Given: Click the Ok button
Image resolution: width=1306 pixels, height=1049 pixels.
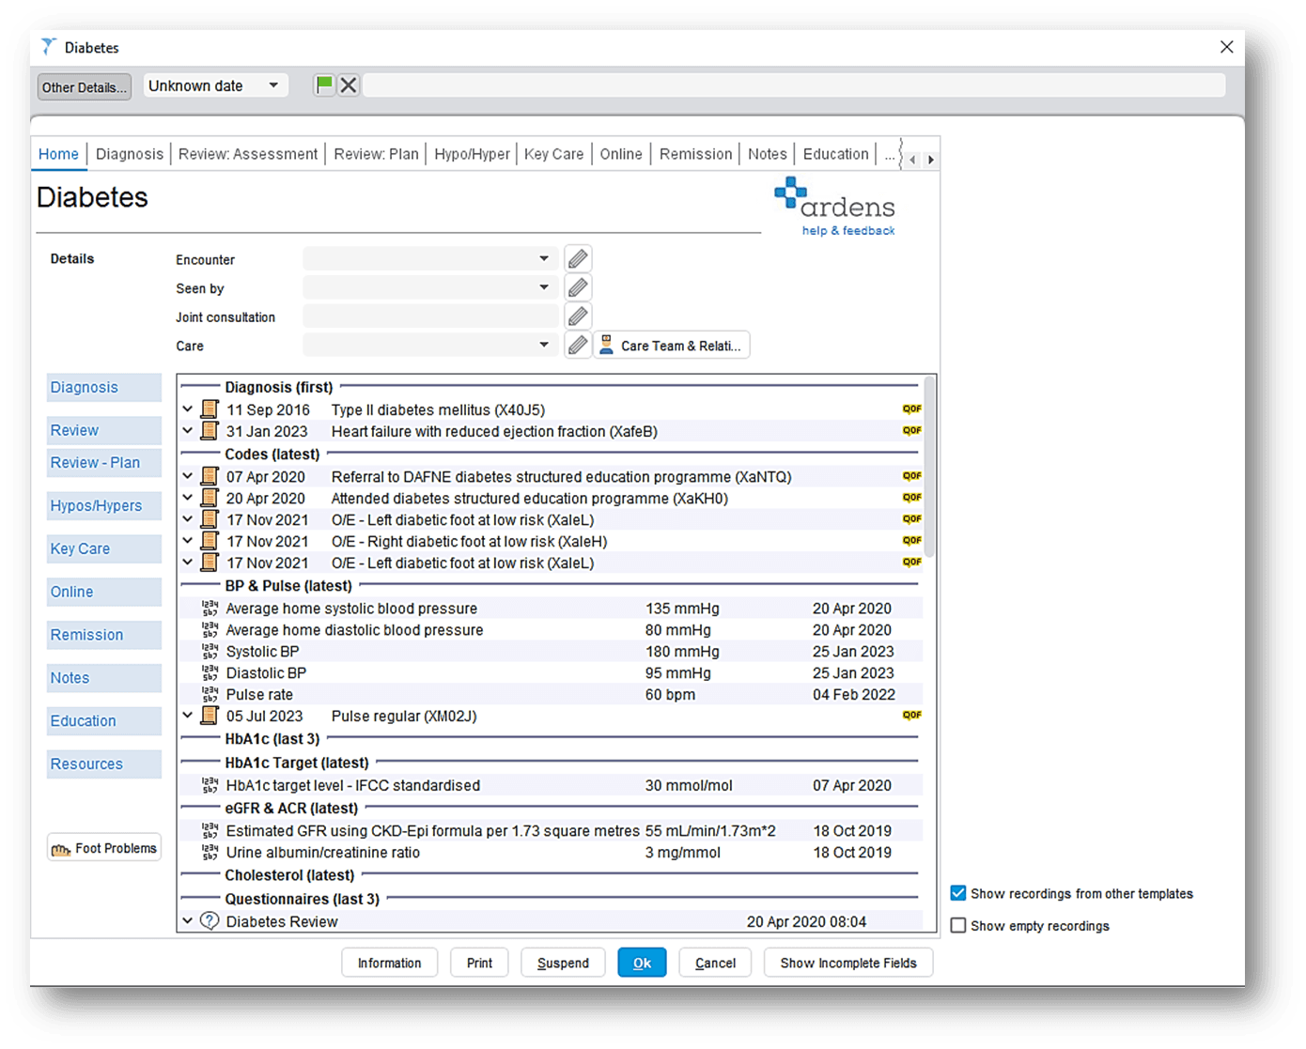Looking at the screenshot, I should [x=642, y=963].
